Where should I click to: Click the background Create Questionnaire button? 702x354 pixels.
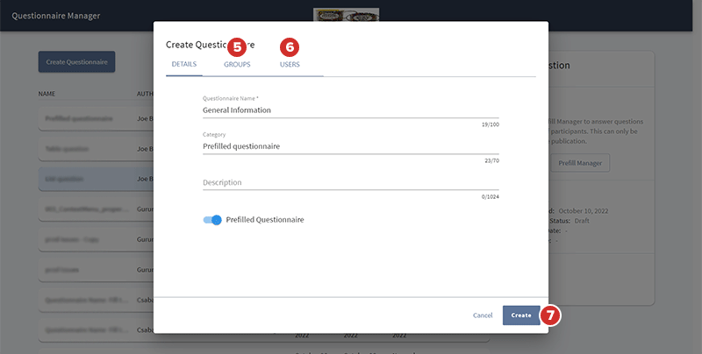76,62
